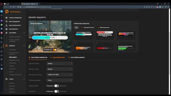
Task: Open sidebar three-dots setup
Action: pos(2,93)
